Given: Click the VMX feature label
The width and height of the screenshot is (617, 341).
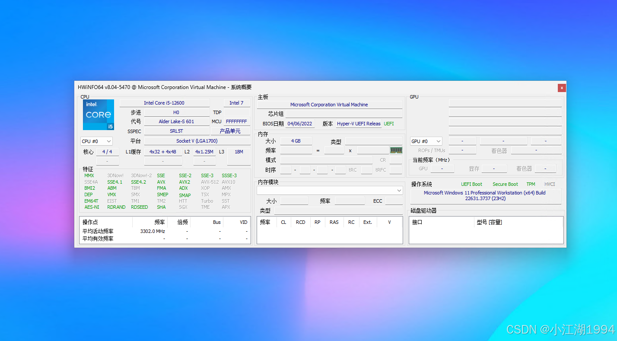Looking at the screenshot, I should (111, 194).
